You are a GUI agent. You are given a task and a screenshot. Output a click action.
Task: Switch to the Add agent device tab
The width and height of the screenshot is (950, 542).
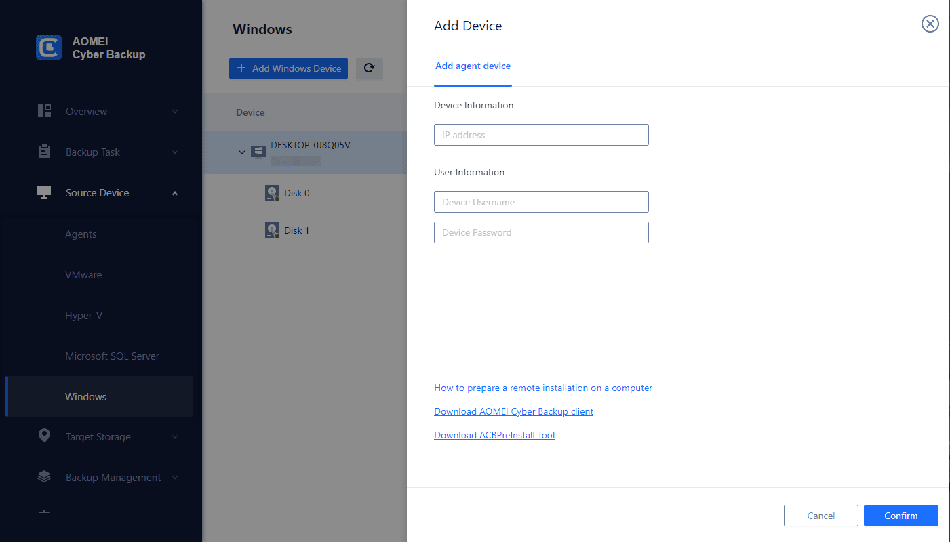(x=473, y=66)
